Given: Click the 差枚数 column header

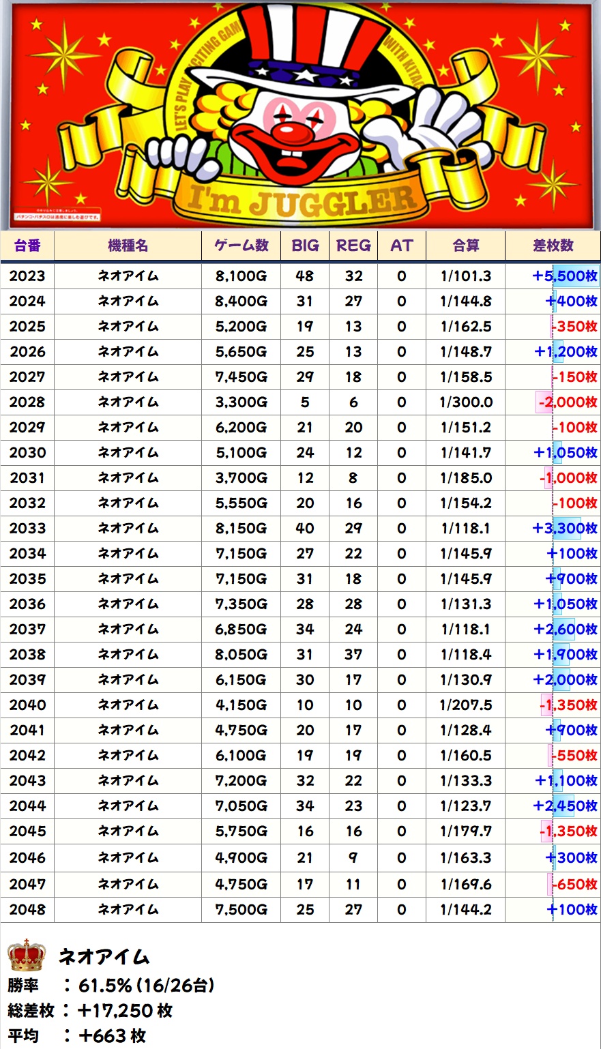Looking at the screenshot, I should pos(553,246).
